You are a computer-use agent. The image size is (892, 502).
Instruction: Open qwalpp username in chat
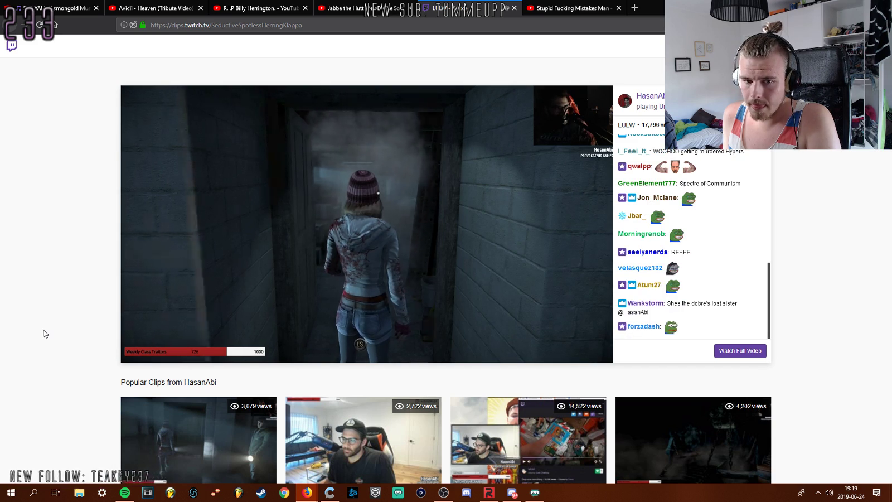(639, 166)
